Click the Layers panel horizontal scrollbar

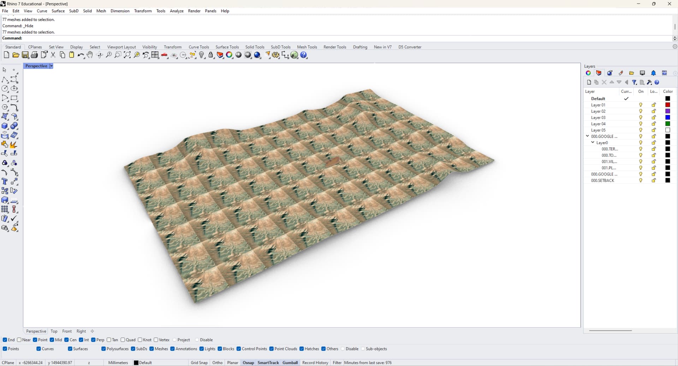610,331
